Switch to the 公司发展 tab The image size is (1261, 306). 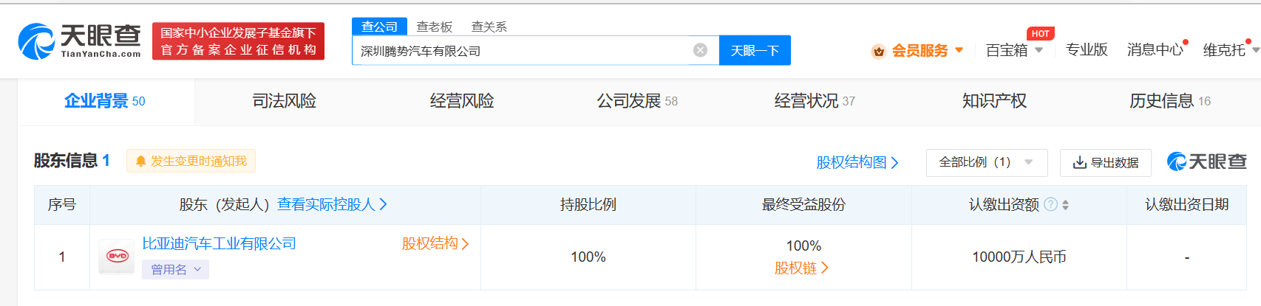pyautogui.click(x=637, y=101)
